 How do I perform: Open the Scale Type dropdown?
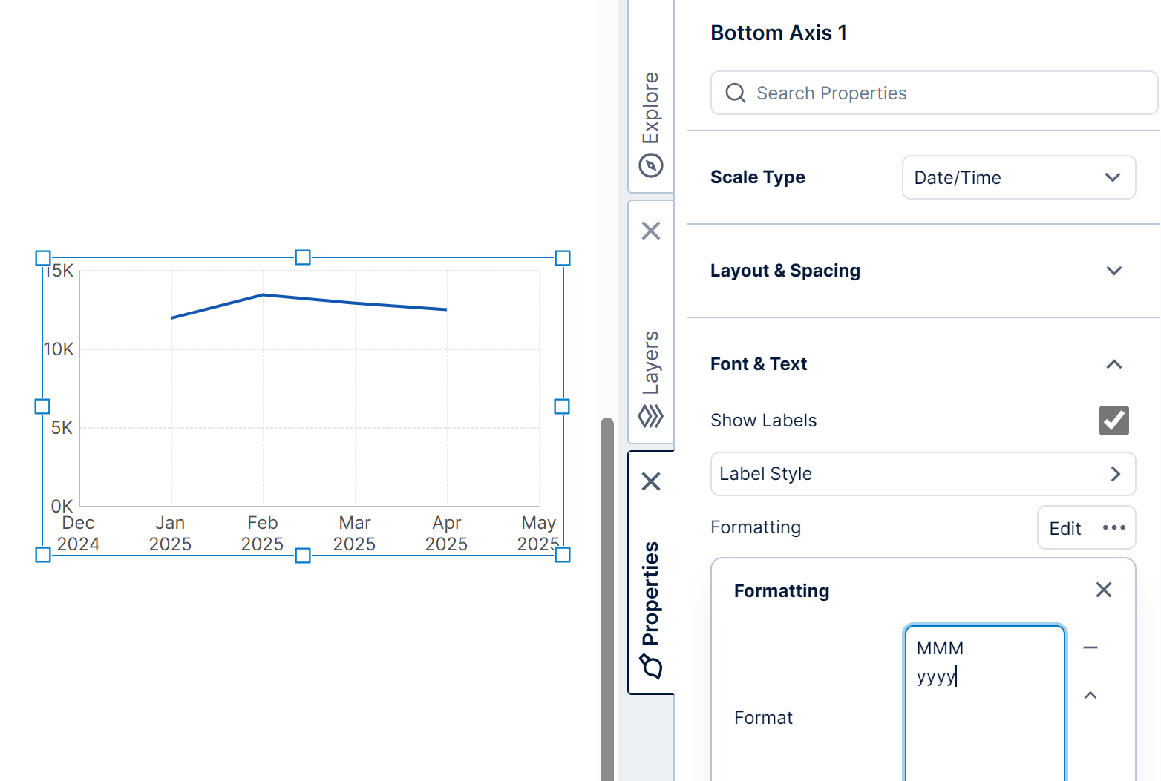click(x=1018, y=177)
